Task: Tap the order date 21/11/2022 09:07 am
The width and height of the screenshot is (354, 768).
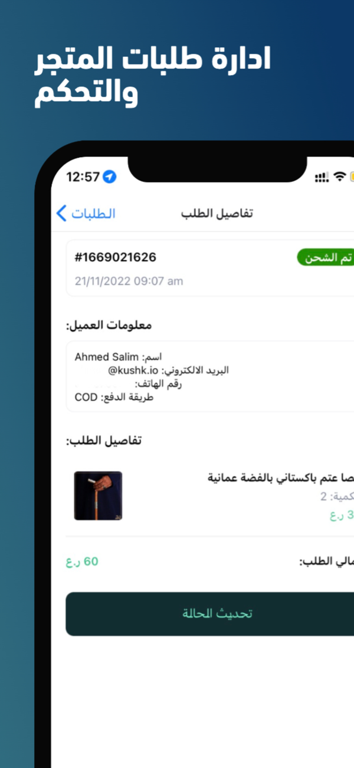Action: pyautogui.click(x=129, y=281)
